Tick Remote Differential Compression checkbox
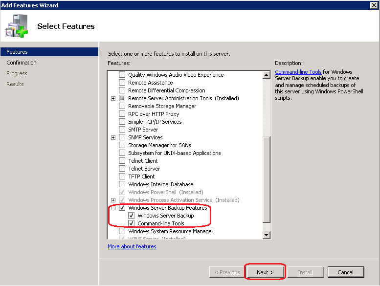Viewport: 380px width, 286px height. coord(122,90)
